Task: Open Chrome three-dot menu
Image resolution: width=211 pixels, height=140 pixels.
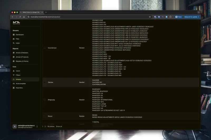Action: (x=199, y=17)
